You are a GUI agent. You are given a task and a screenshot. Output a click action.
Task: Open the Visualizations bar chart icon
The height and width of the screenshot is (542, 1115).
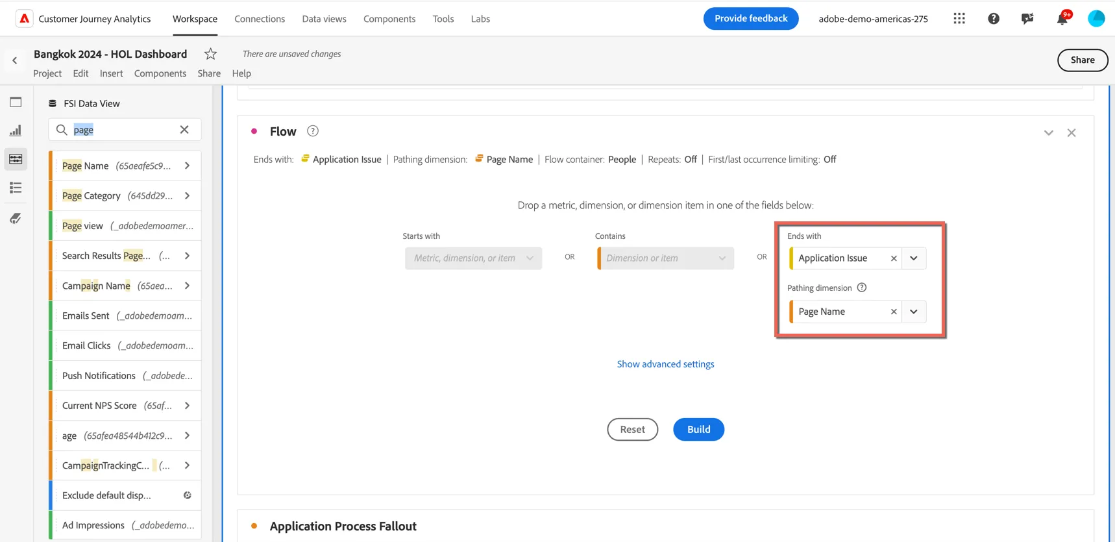tap(16, 130)
